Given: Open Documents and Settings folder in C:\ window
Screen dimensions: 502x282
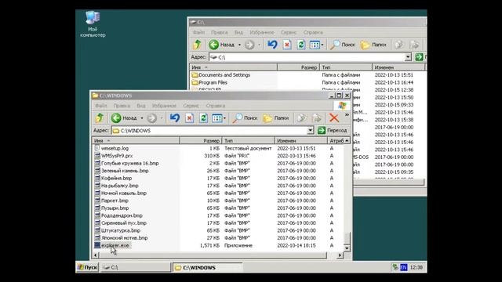Looking at the screenshot, I should tap(221, 75).
